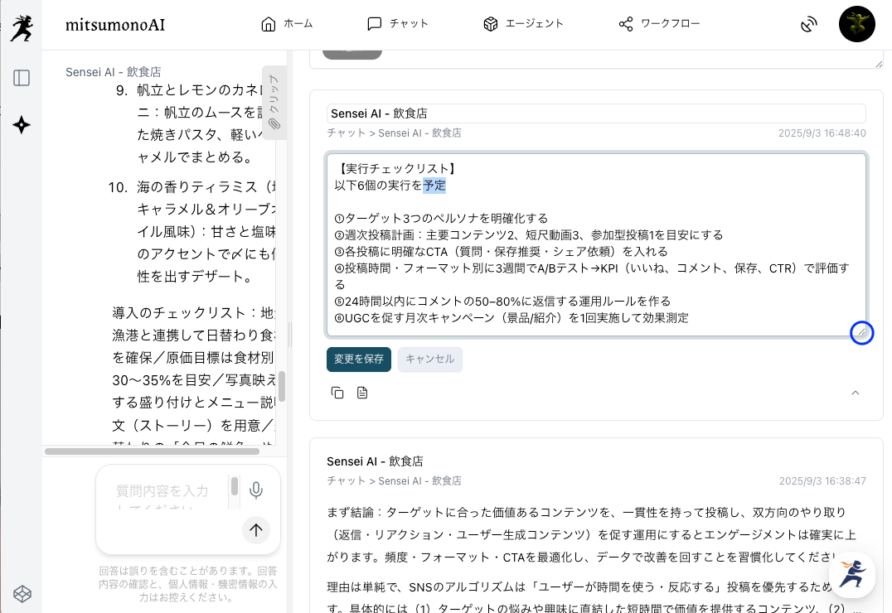This screenshot has width=892, height=613.
Task: Click the horizontal scrollbar in the chat panel
Action: point(152,451)
